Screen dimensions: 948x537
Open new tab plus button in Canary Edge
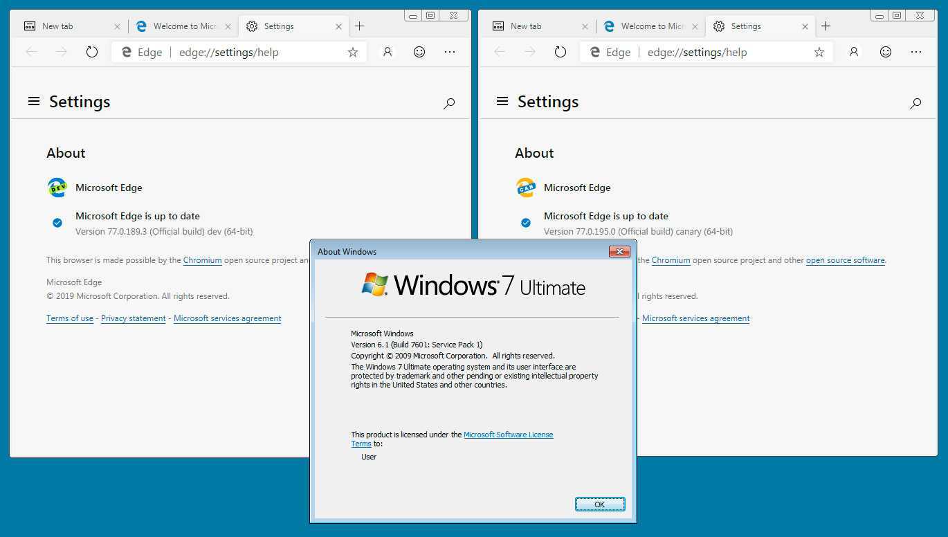tap(826, 26)
